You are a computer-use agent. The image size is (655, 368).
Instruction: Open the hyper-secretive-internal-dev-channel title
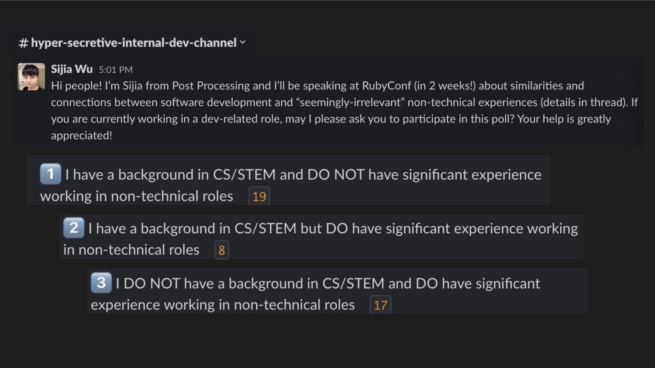pyautogui.click(x=134, y=42)
